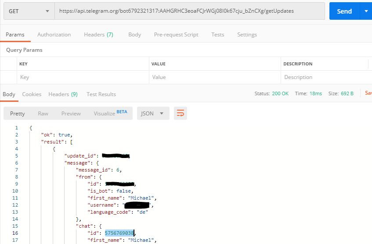Click the VALUE column header

(159, 64)
